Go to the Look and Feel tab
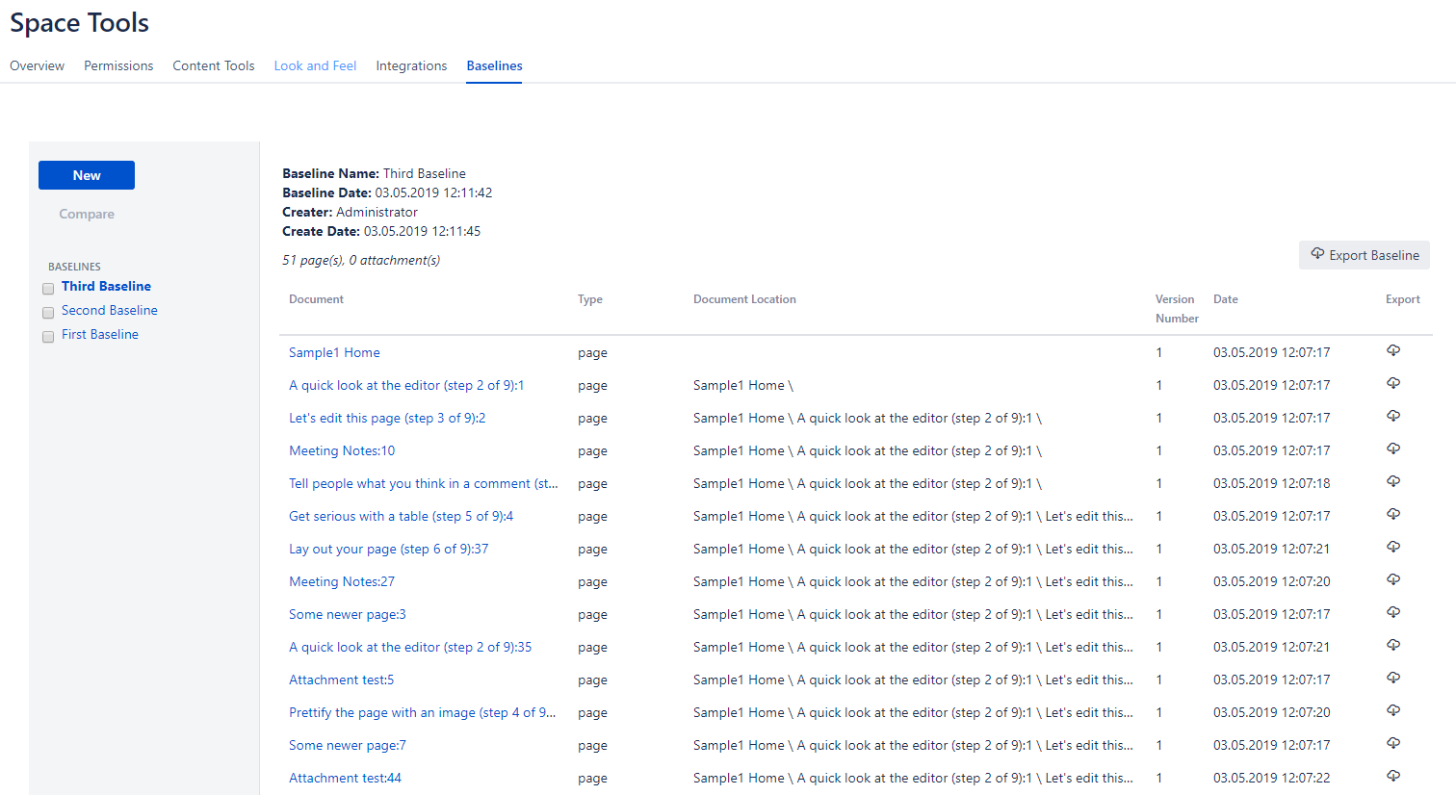This screenshot has height=795, width=1456. coord(315,65)
